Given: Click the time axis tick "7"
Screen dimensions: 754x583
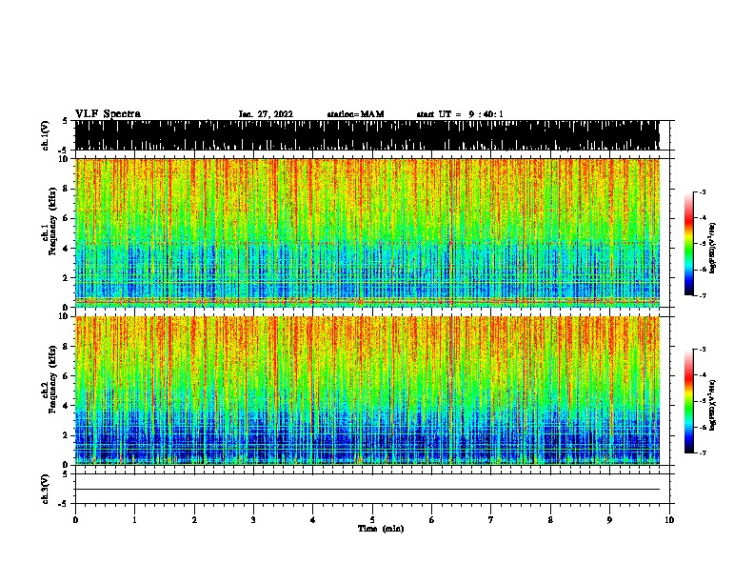Looking at the screenshot, I should point(491,520).
